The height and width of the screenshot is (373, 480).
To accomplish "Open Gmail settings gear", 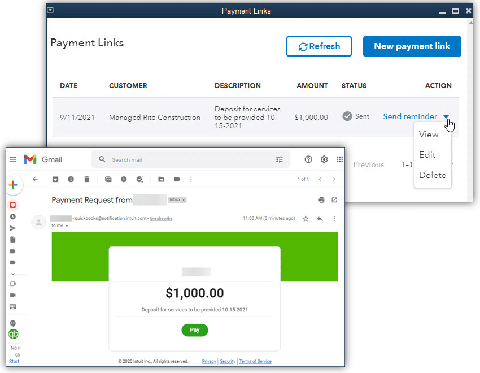I will point(324,159).
